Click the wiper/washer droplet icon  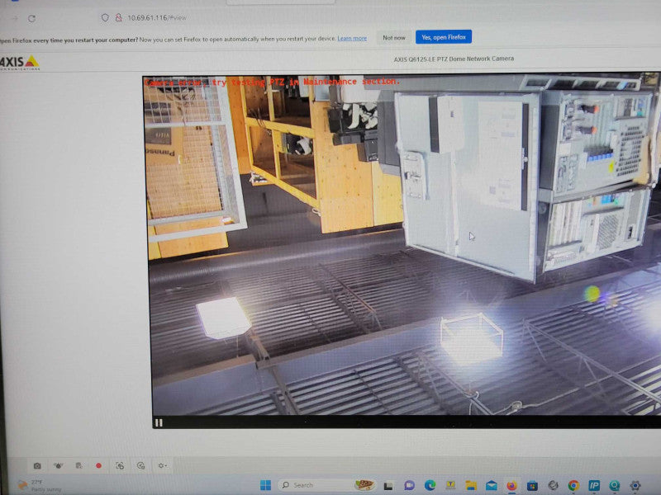point(58,465)
